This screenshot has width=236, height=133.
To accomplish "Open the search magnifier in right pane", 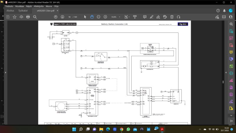I will [231, 24].
